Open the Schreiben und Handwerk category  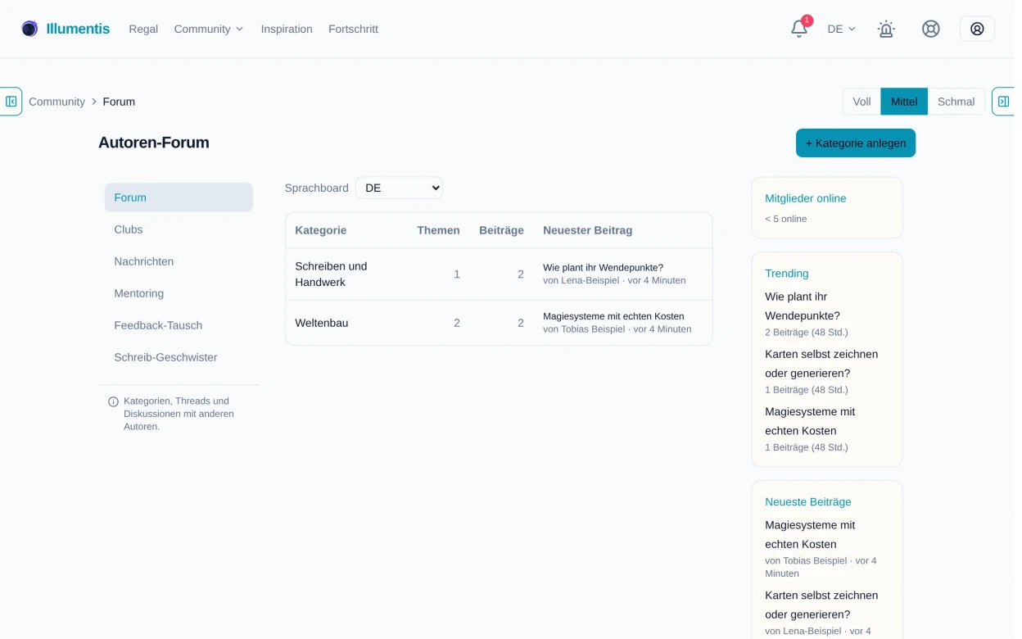click(331, 274)
